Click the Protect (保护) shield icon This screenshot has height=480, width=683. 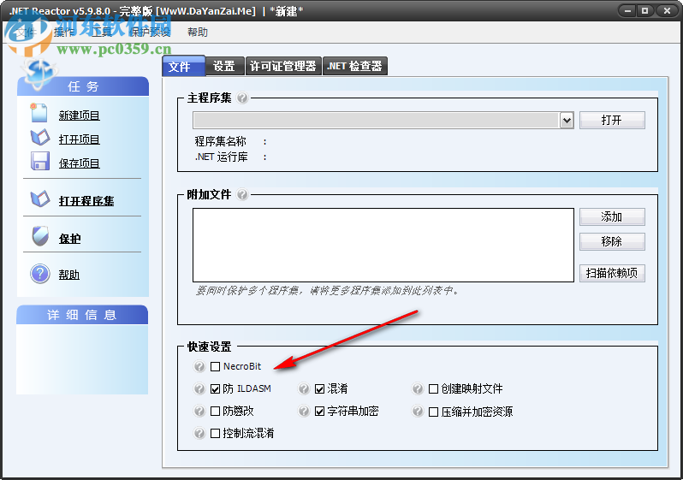40,236
